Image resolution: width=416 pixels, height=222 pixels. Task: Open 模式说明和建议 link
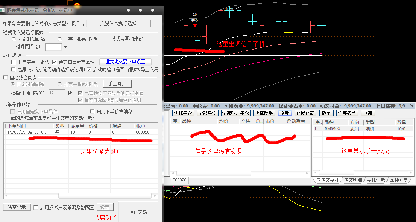tap(127, 39)
